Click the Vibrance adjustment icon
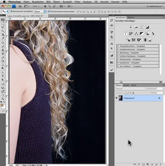Image resolution: width=165 pixels, height=166 pixels. click(x=125, y=33)
